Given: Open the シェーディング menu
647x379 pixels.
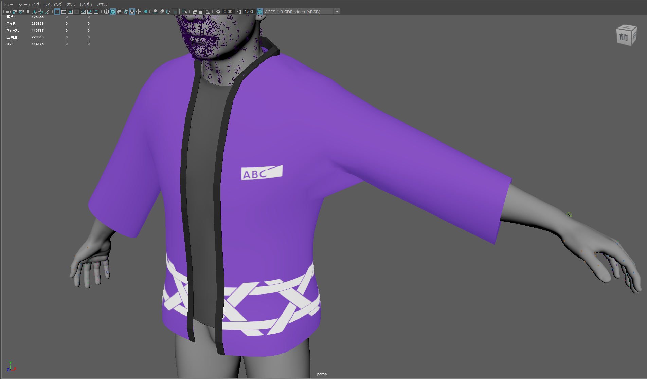Looking at the screenshot, I should tap(29, 4).
